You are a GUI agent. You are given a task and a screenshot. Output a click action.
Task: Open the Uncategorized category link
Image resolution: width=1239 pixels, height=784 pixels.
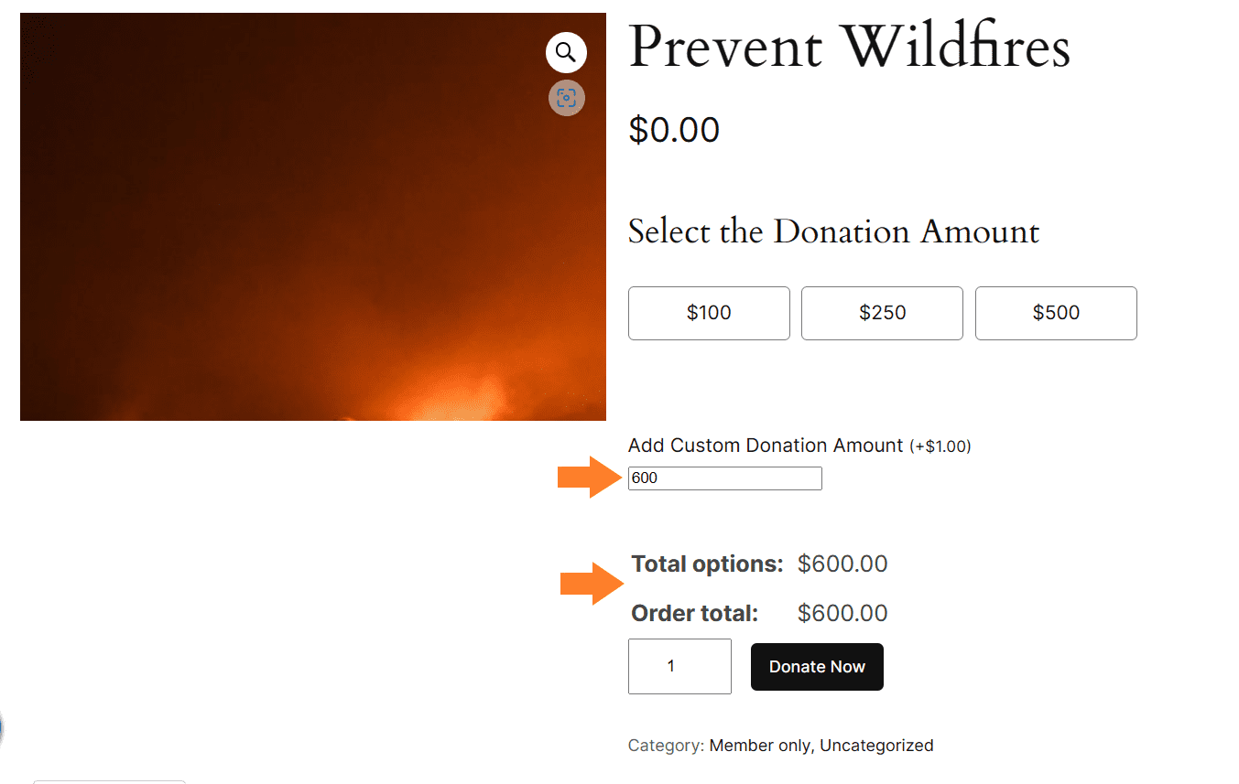click(x=876, y=746)
